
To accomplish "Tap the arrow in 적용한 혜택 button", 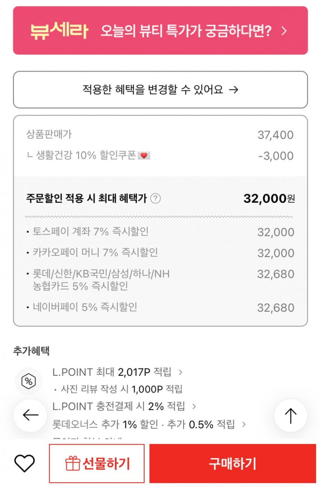I will (234, 90).
